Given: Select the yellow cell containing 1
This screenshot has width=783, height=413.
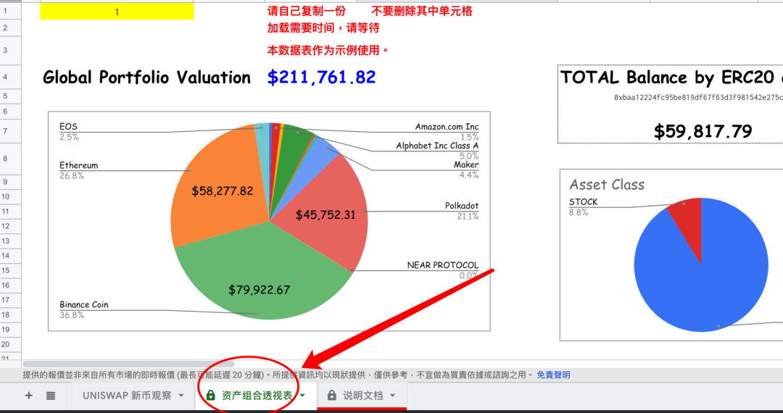Looking at the screenshot, I should coord(117,12).
